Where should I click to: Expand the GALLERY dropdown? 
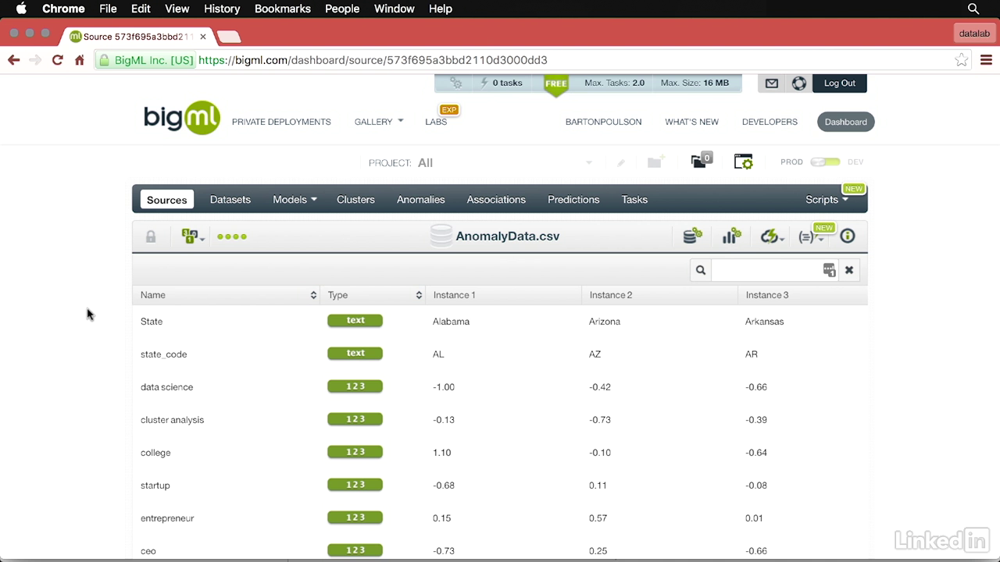point(379,122)
